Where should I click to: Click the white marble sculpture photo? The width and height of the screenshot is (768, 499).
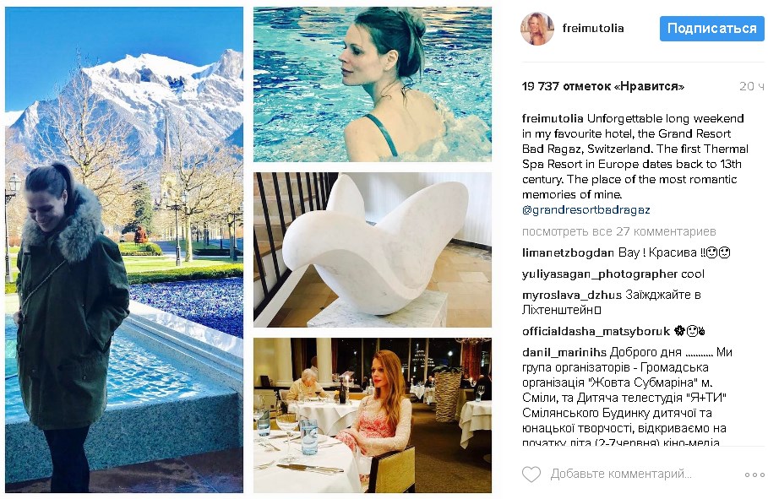click(373, 250)
